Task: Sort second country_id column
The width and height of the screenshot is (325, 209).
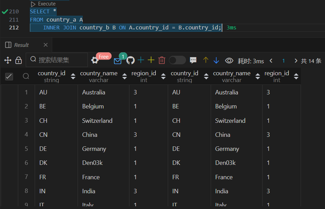Action: click(x=206, y=76)
